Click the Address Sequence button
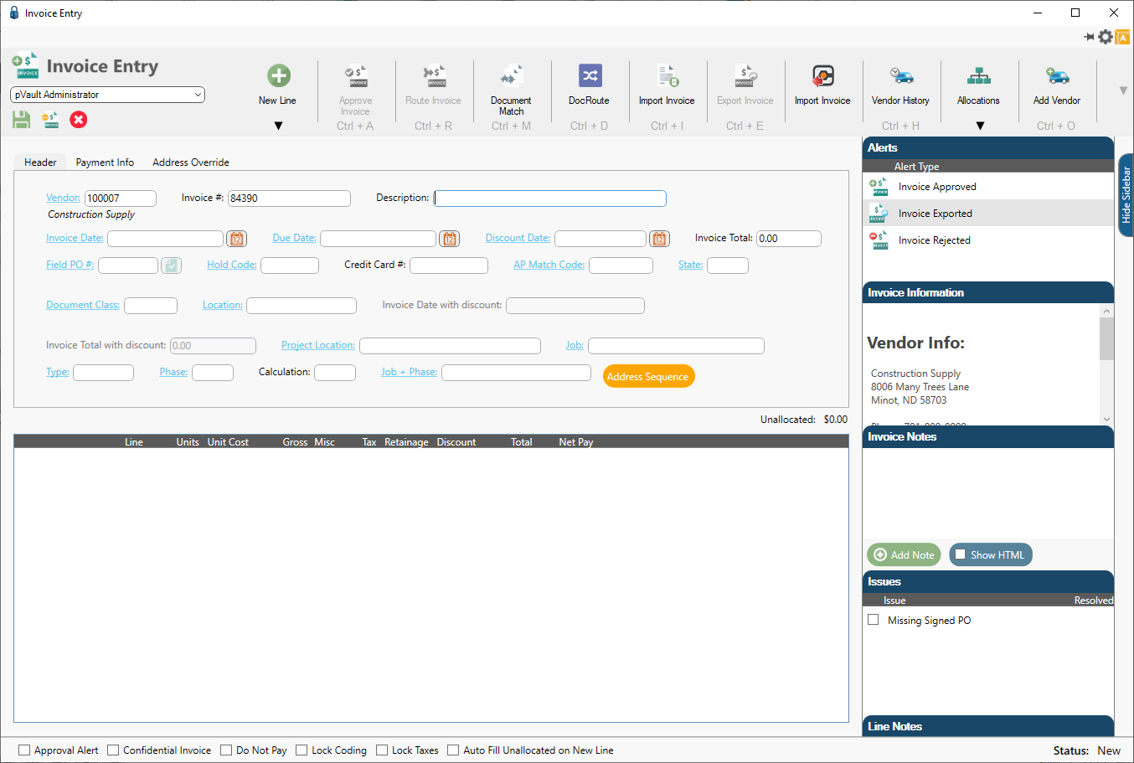Image resolution: width=1134 pixels, height=763 pixels. [649, 376]
